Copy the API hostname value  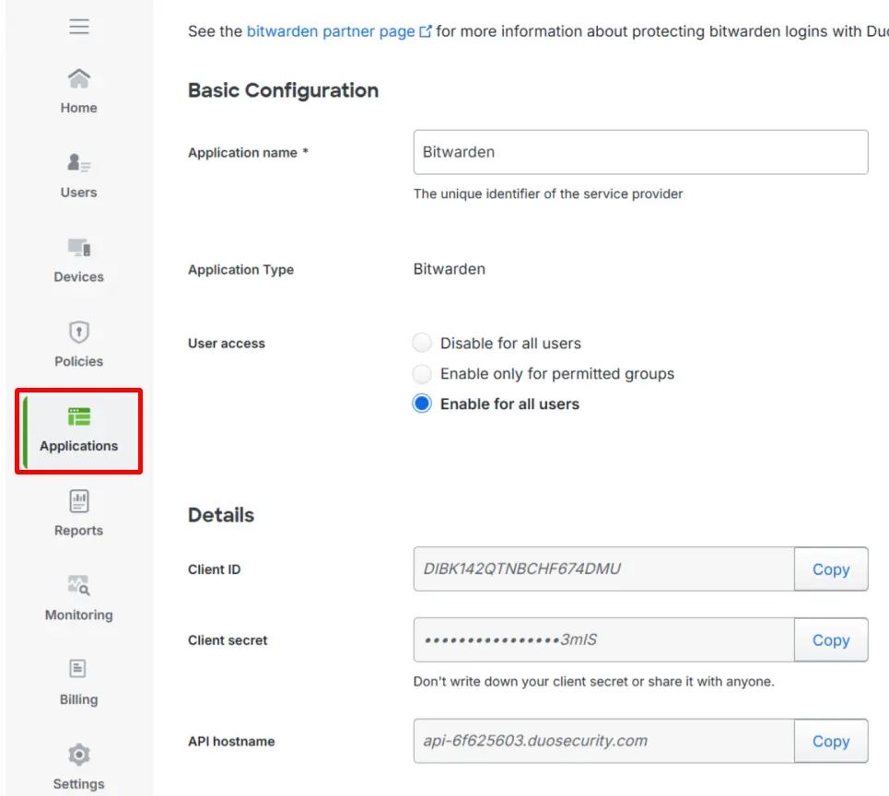coord(831,741)
